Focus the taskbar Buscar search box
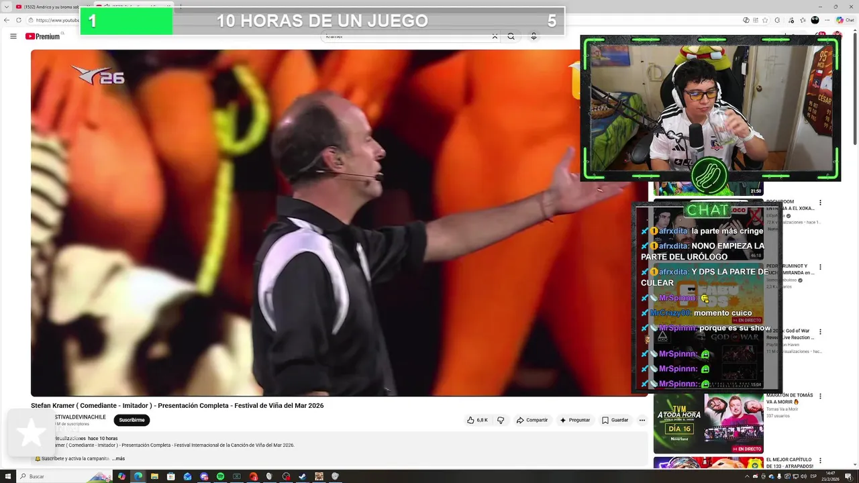859x483 pixels. pos(64,476)
